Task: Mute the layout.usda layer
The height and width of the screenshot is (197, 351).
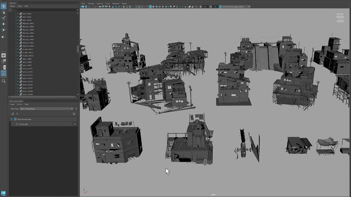Action: point(74,124)
